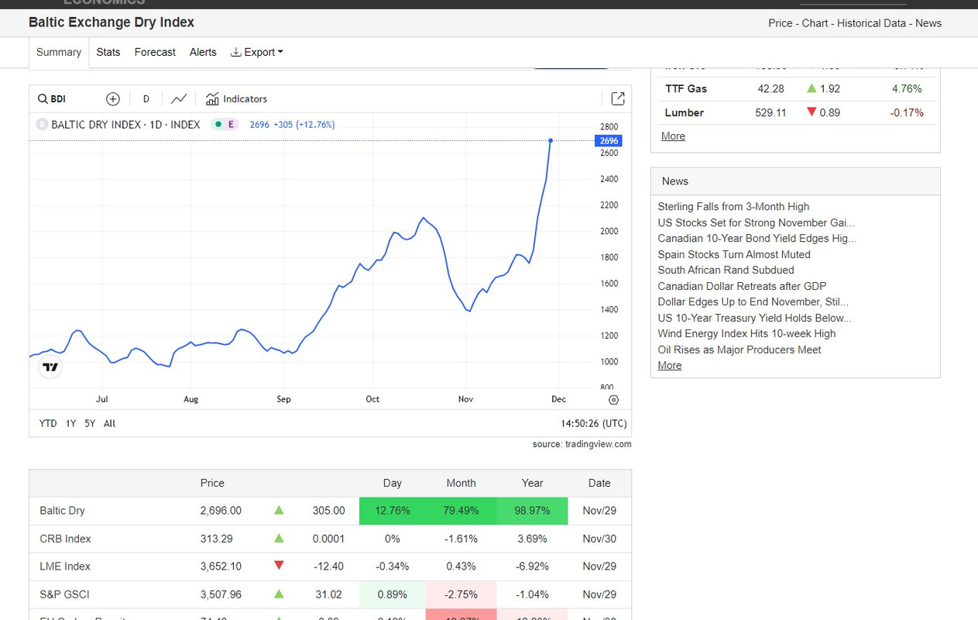
Task: Add a comparison symbol with plus icon
Action: (113, 99)
